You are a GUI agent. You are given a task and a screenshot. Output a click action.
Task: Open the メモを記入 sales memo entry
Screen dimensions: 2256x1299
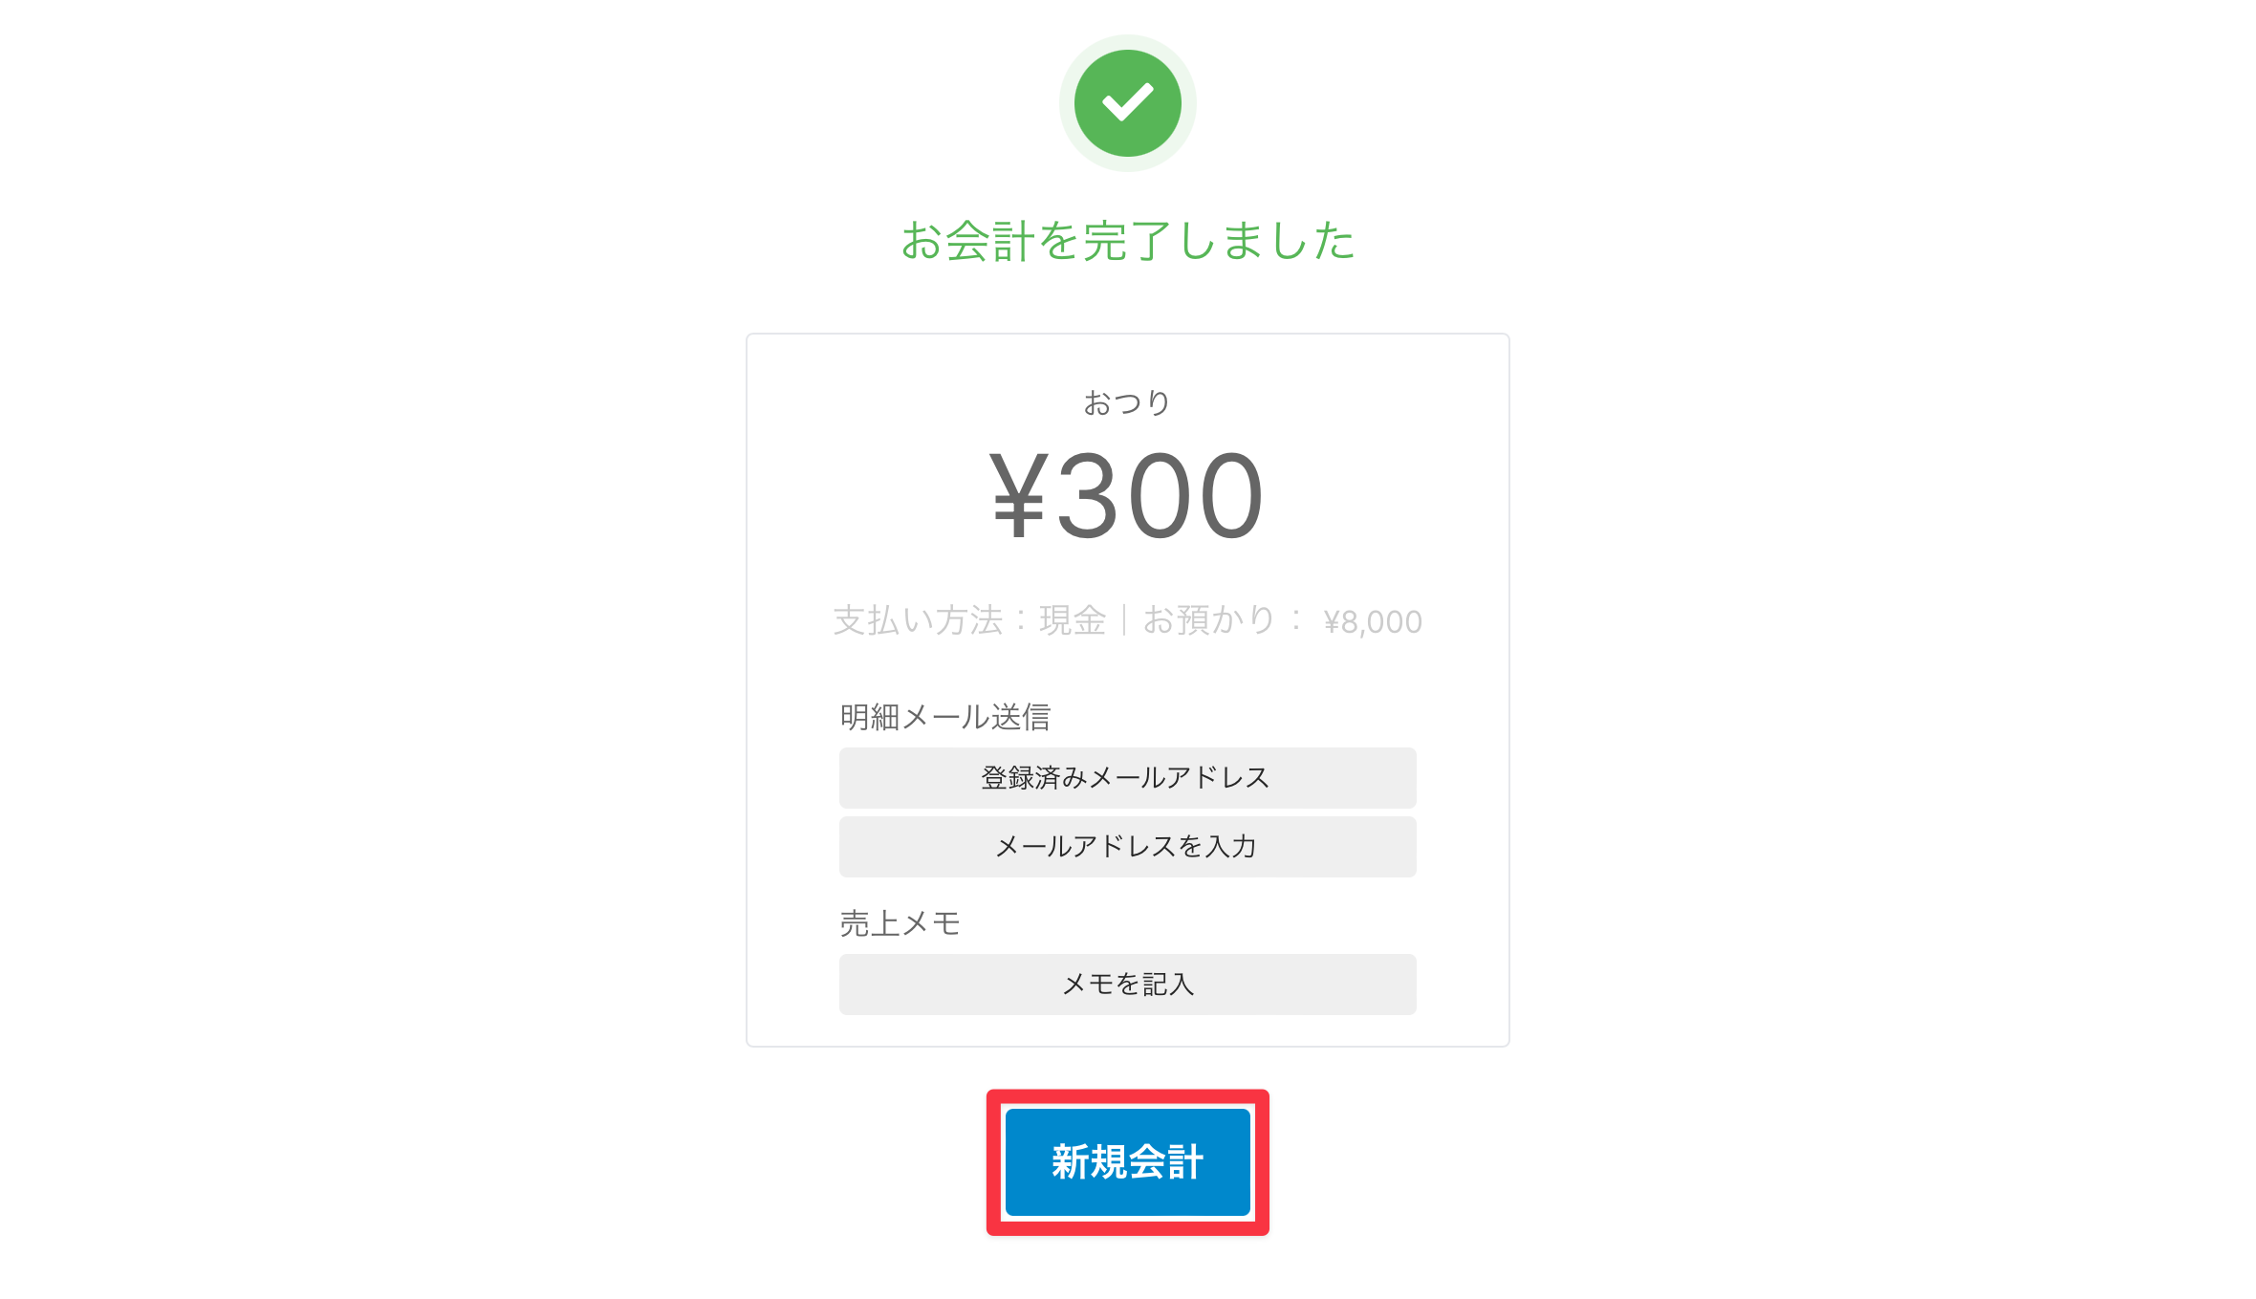[x=1127, y=984]
